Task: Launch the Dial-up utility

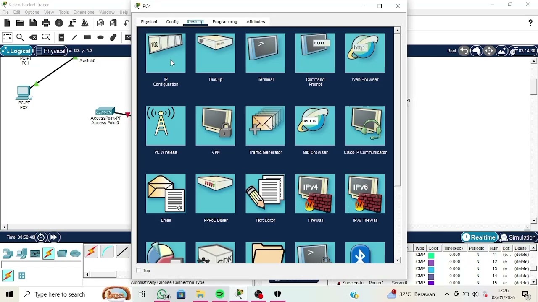Action: (x=215, y=53)
